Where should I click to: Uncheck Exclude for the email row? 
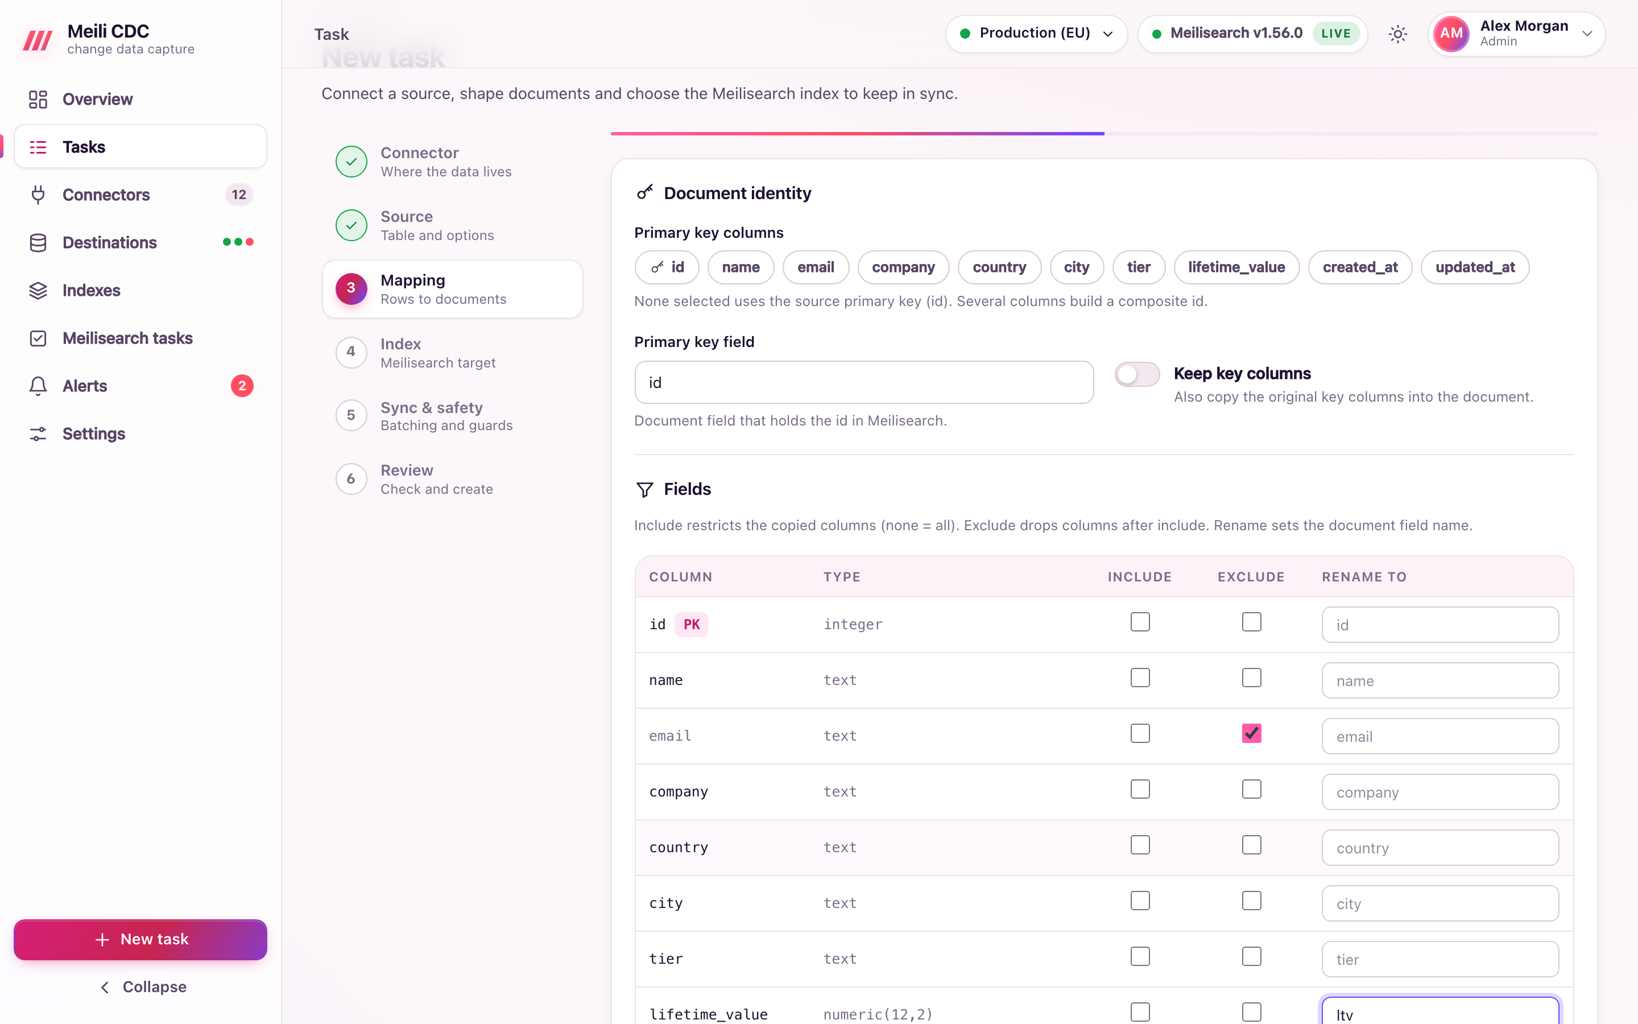click(1251, 733)
